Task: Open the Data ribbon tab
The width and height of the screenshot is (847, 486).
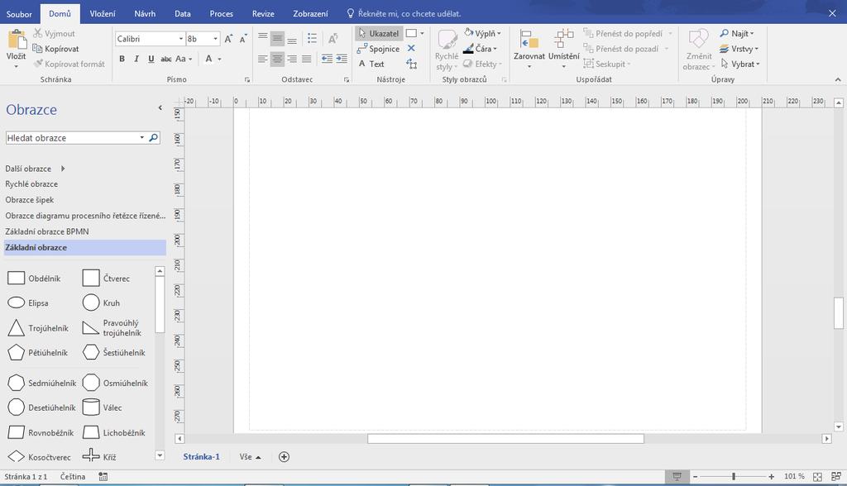Action: tap(183, 13)
